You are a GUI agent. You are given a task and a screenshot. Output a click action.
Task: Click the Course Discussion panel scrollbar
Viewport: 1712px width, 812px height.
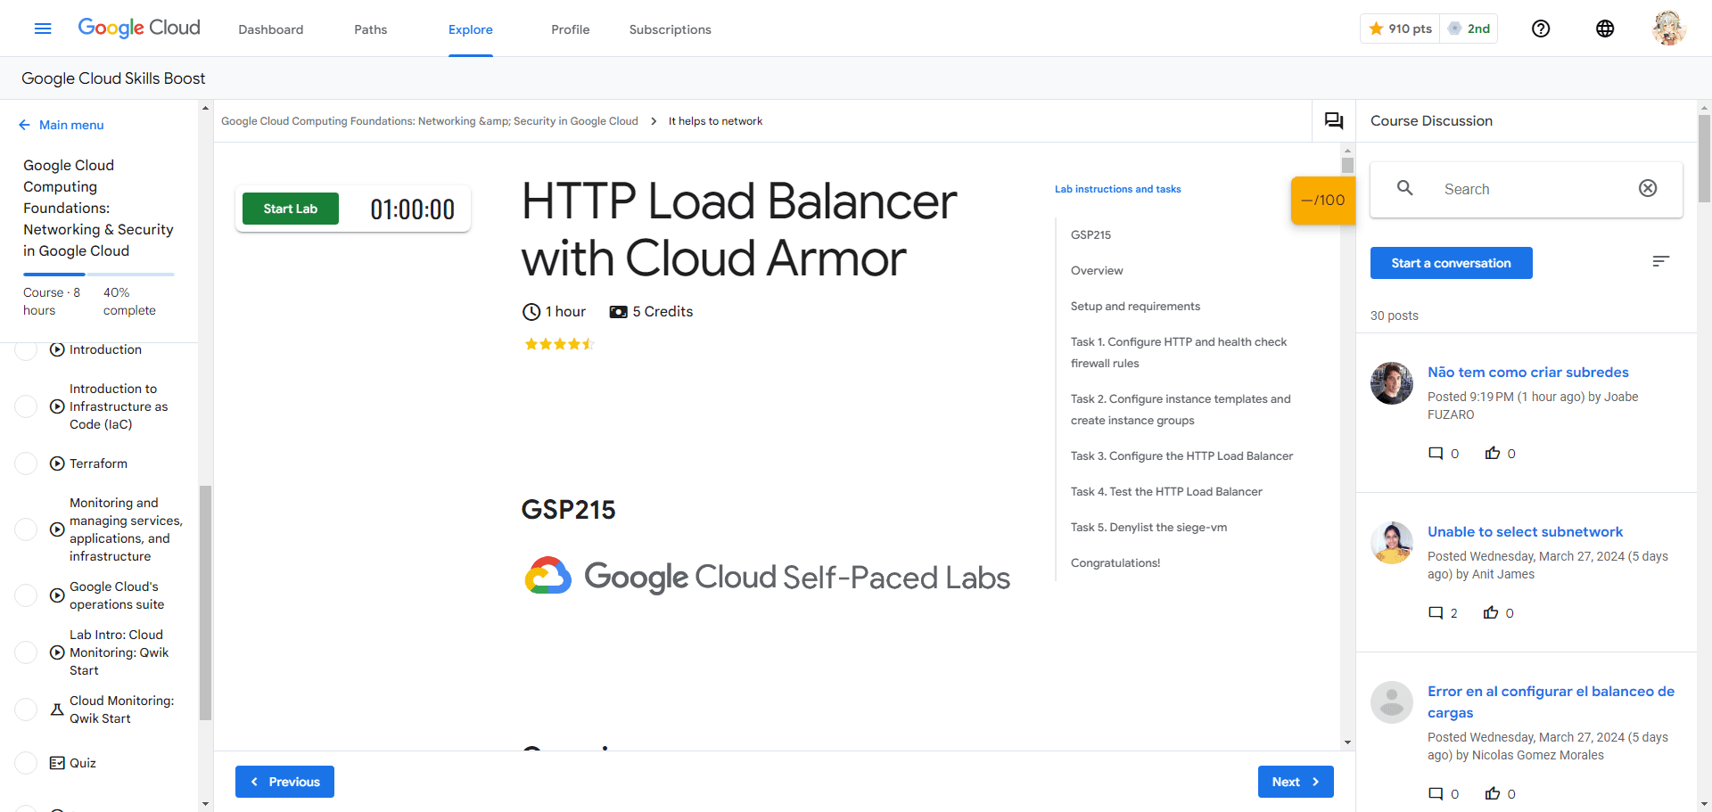click(1704, 159)
